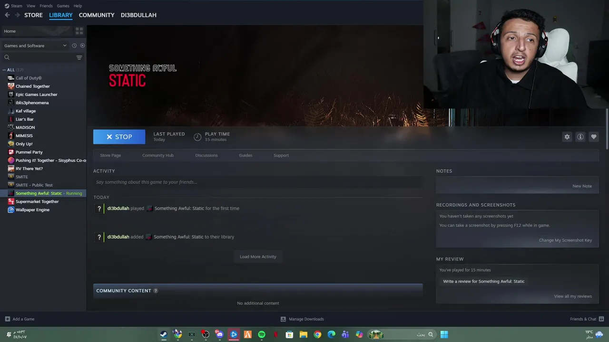The width and height of the screenshot is (609, 342).
Task: Expand the Games and Software dropdown
Action: point(35,46)
